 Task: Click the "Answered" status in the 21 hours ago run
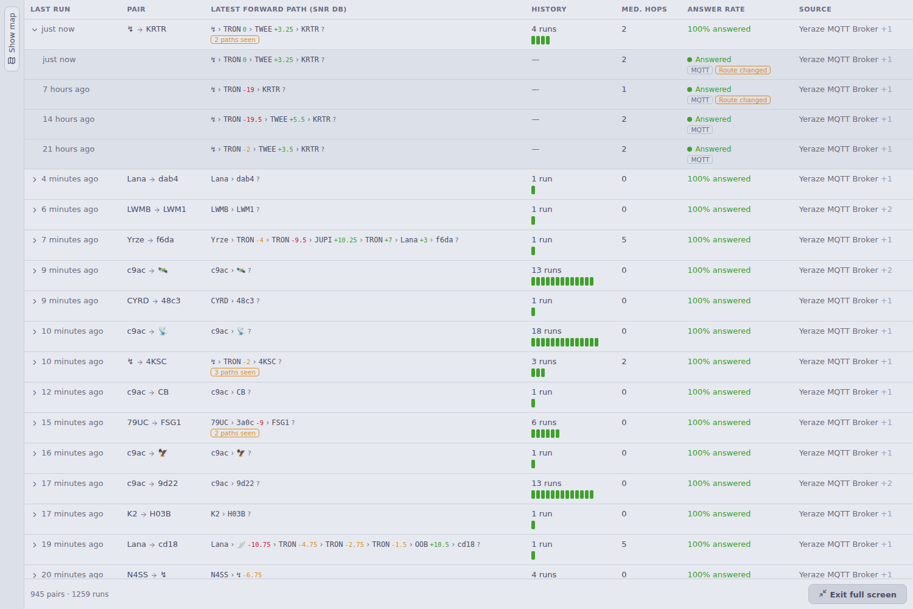709,149
